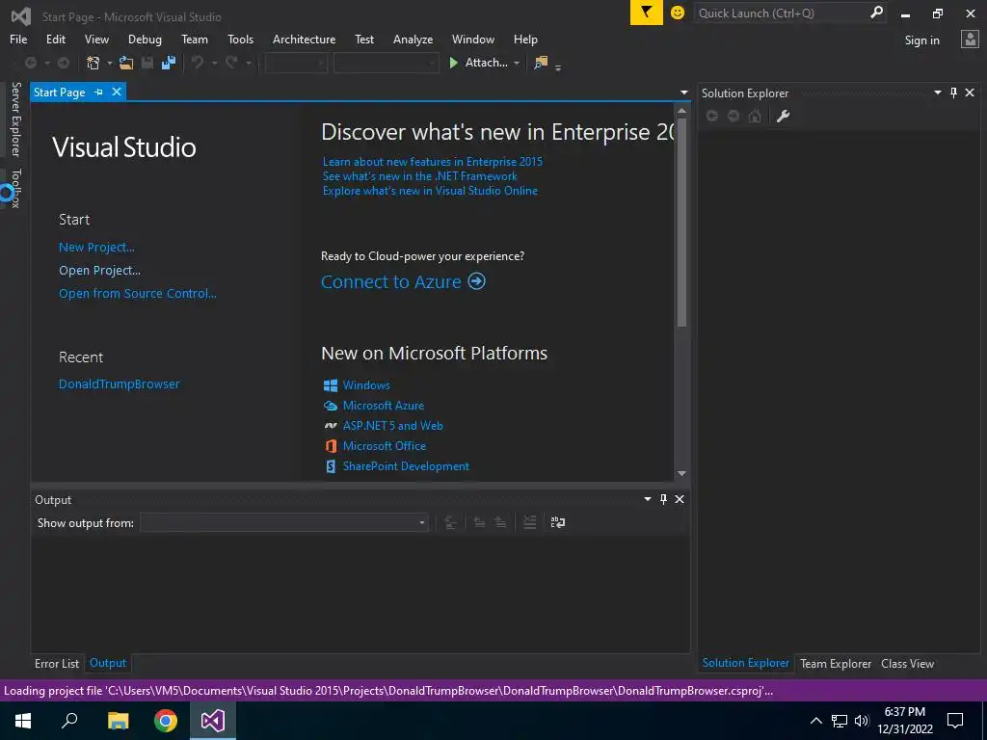Click the New Project toolbar icon
The image size is (987, 740).
tap(93, 63)
